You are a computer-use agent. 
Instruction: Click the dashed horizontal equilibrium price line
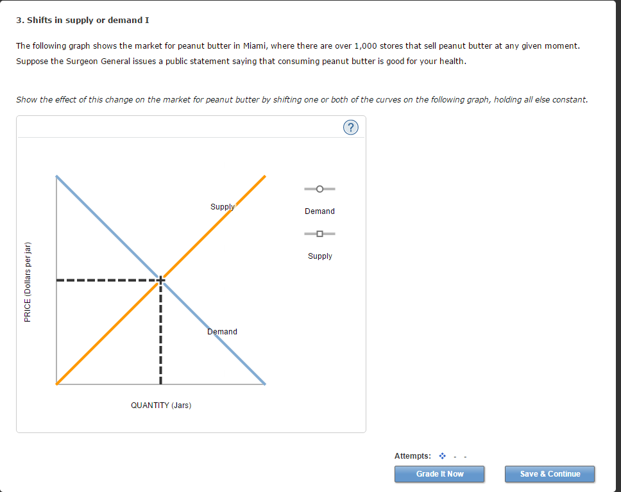(103, 279)
